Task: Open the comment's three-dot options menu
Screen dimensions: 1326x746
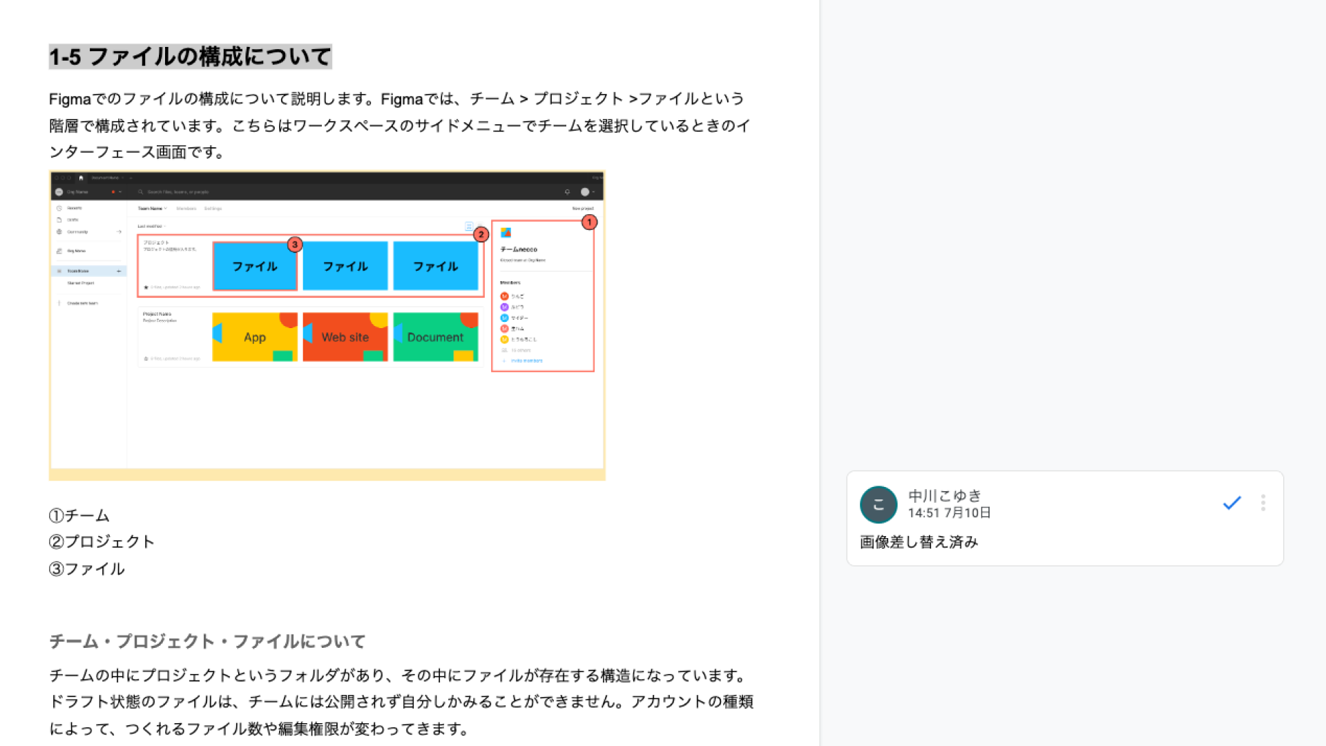Action: point(1263,503)
